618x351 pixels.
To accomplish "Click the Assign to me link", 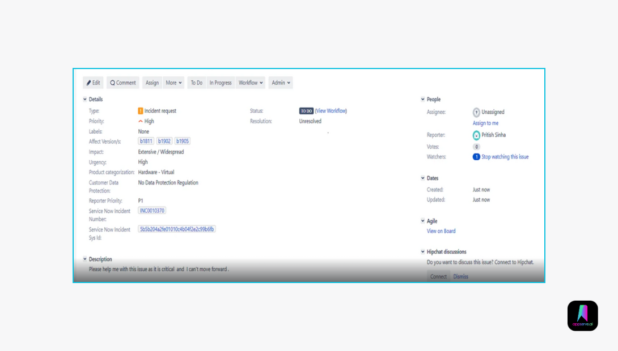I will click(485, 123).
